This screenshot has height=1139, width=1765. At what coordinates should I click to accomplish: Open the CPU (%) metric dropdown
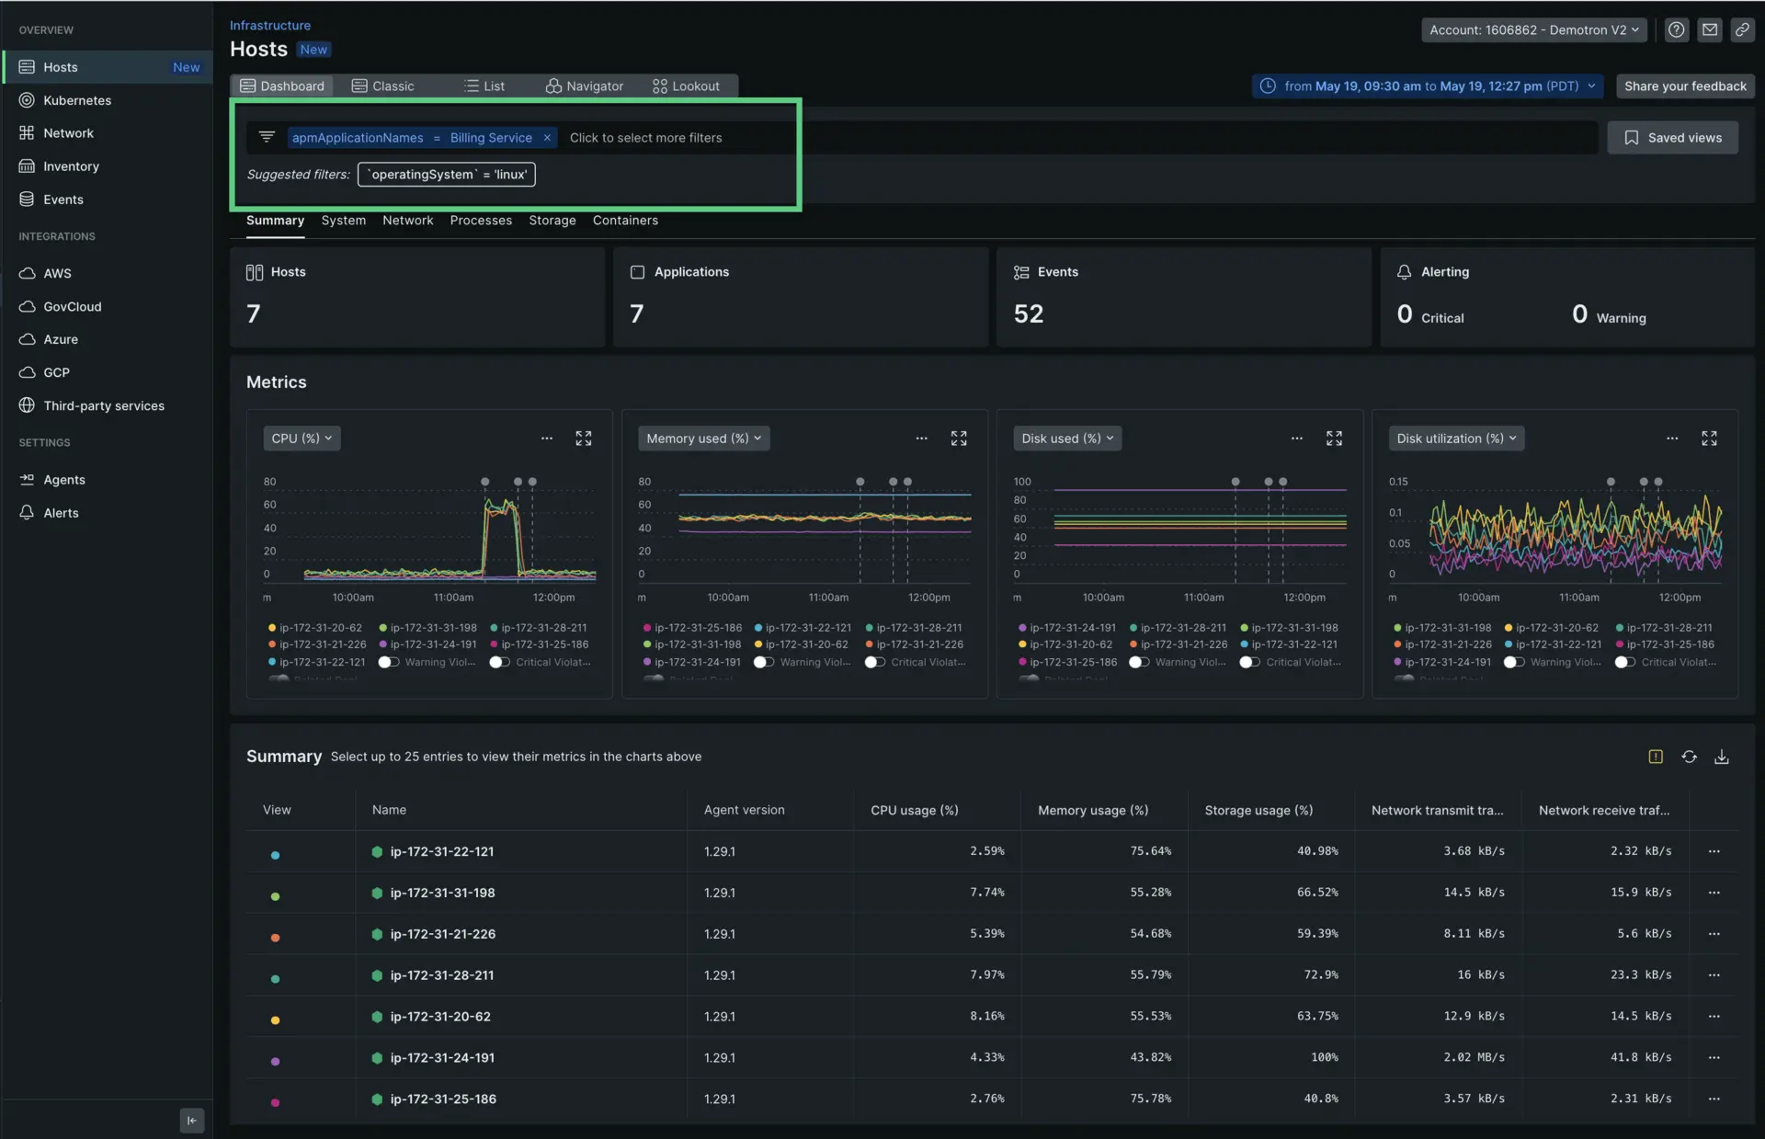click(302, 439)
